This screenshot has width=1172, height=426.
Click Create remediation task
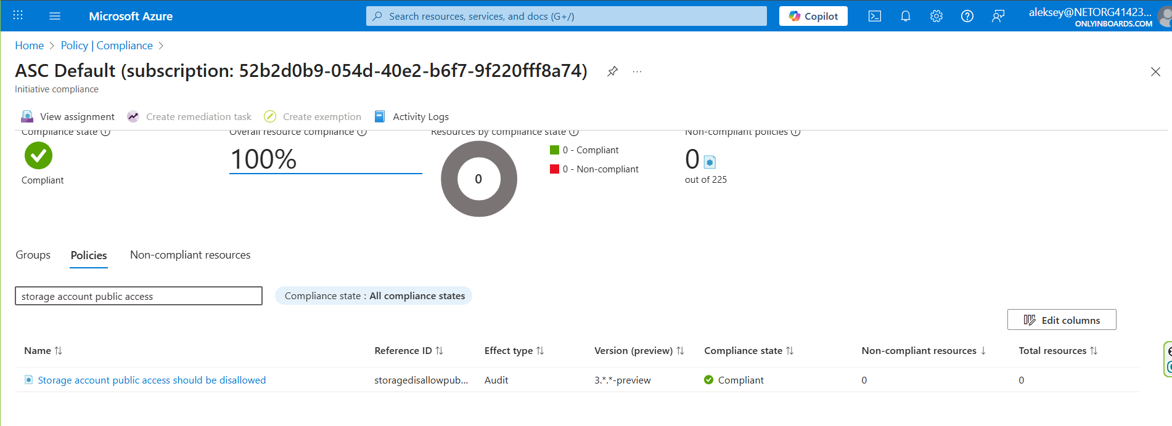pyautogui.click(x=189, y=116)
